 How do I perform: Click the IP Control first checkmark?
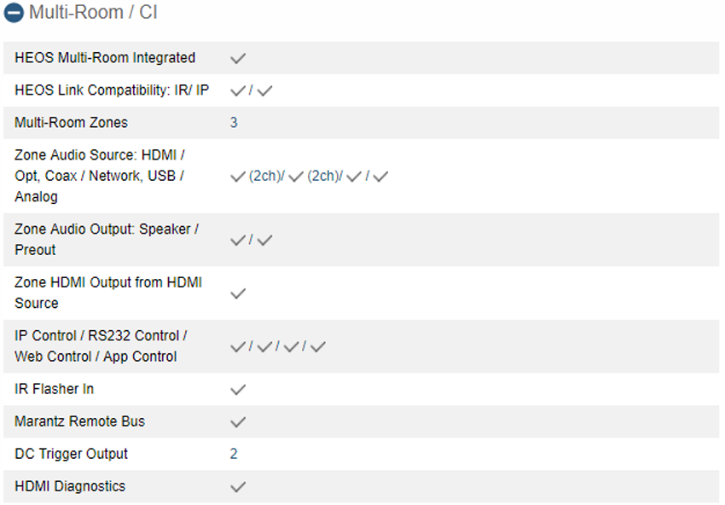[x=238, y=346]
